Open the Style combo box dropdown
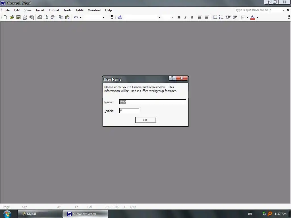 [x=159, y=17]
